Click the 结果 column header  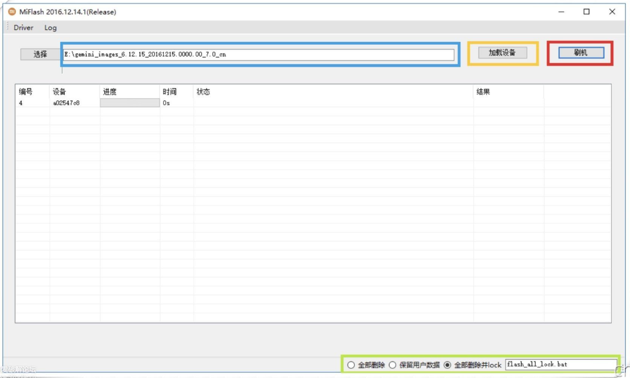point(483,92)
